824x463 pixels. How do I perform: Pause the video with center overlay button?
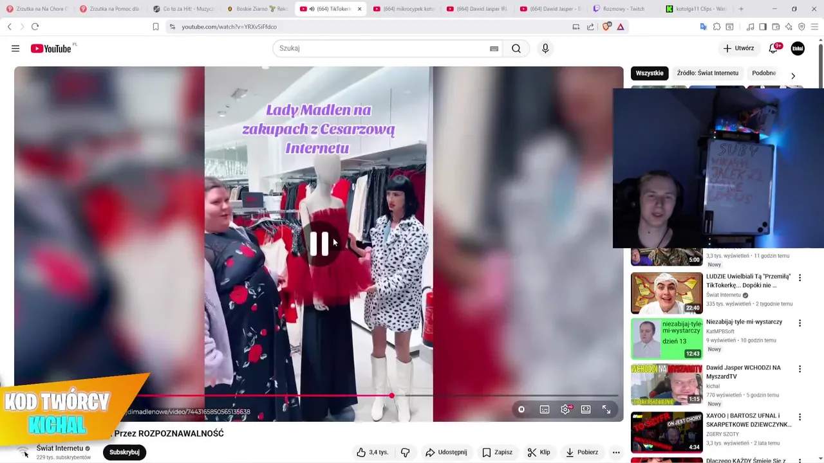(319, 244)
